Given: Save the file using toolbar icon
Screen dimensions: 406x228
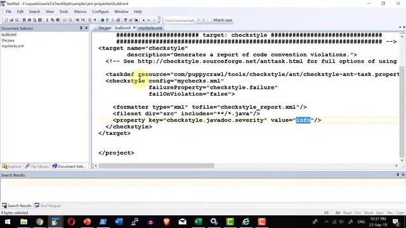Looking at the screenshot, I should 17,20.
